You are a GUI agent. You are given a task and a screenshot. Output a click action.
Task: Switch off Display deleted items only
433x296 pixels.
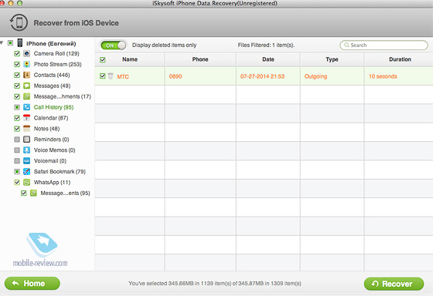[113, 45]
